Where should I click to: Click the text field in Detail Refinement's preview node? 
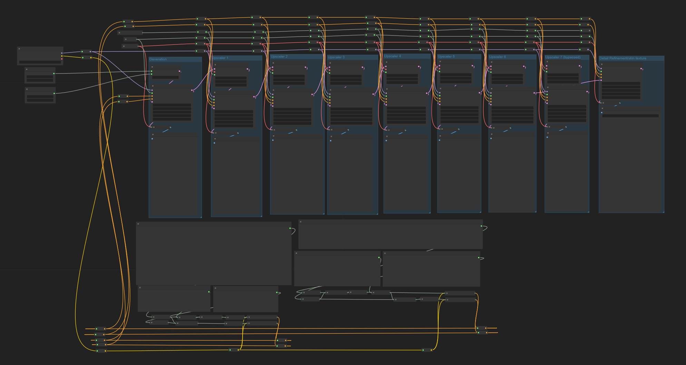coord(630,116)
